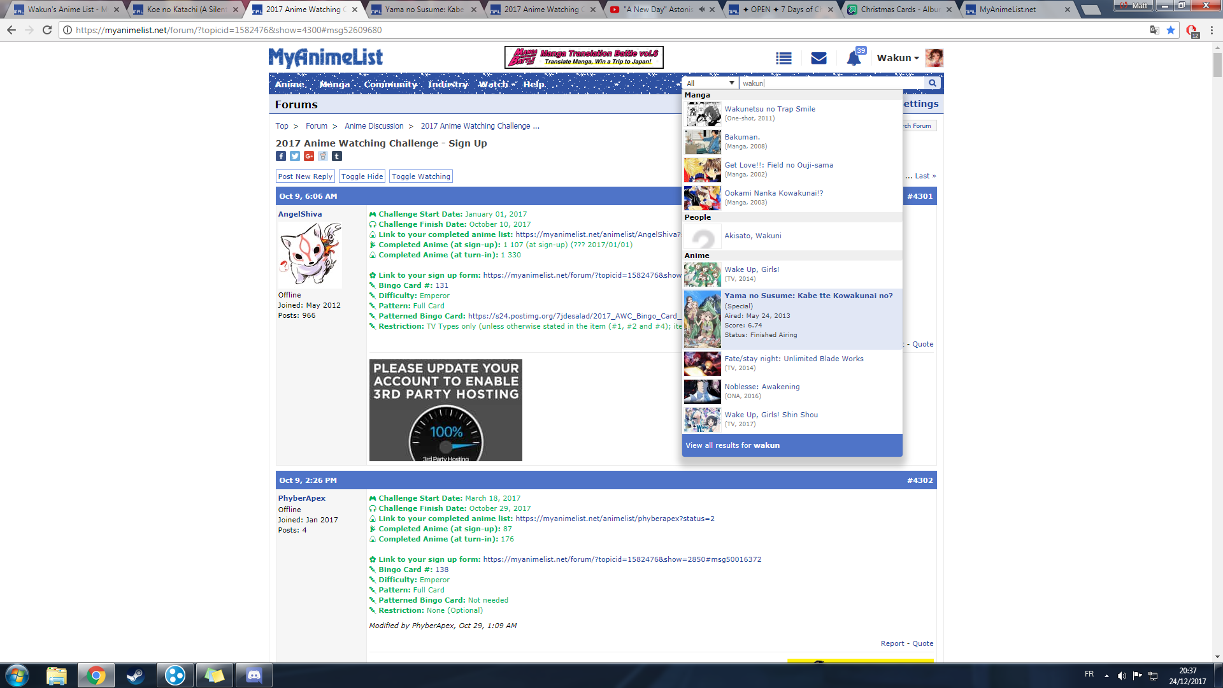
Task: Share thread on Facebook icon
Action: click(x=281, y=156)
